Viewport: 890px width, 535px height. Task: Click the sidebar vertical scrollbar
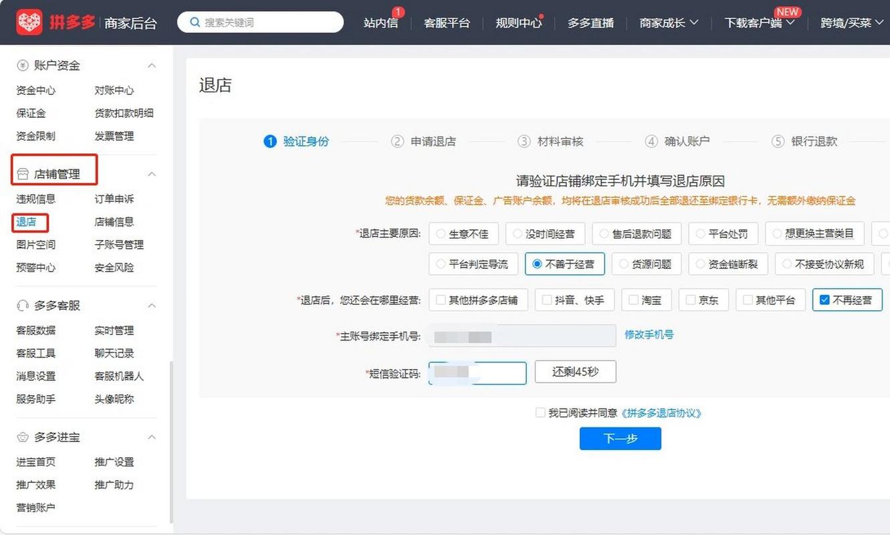click(x=171, y=441)
